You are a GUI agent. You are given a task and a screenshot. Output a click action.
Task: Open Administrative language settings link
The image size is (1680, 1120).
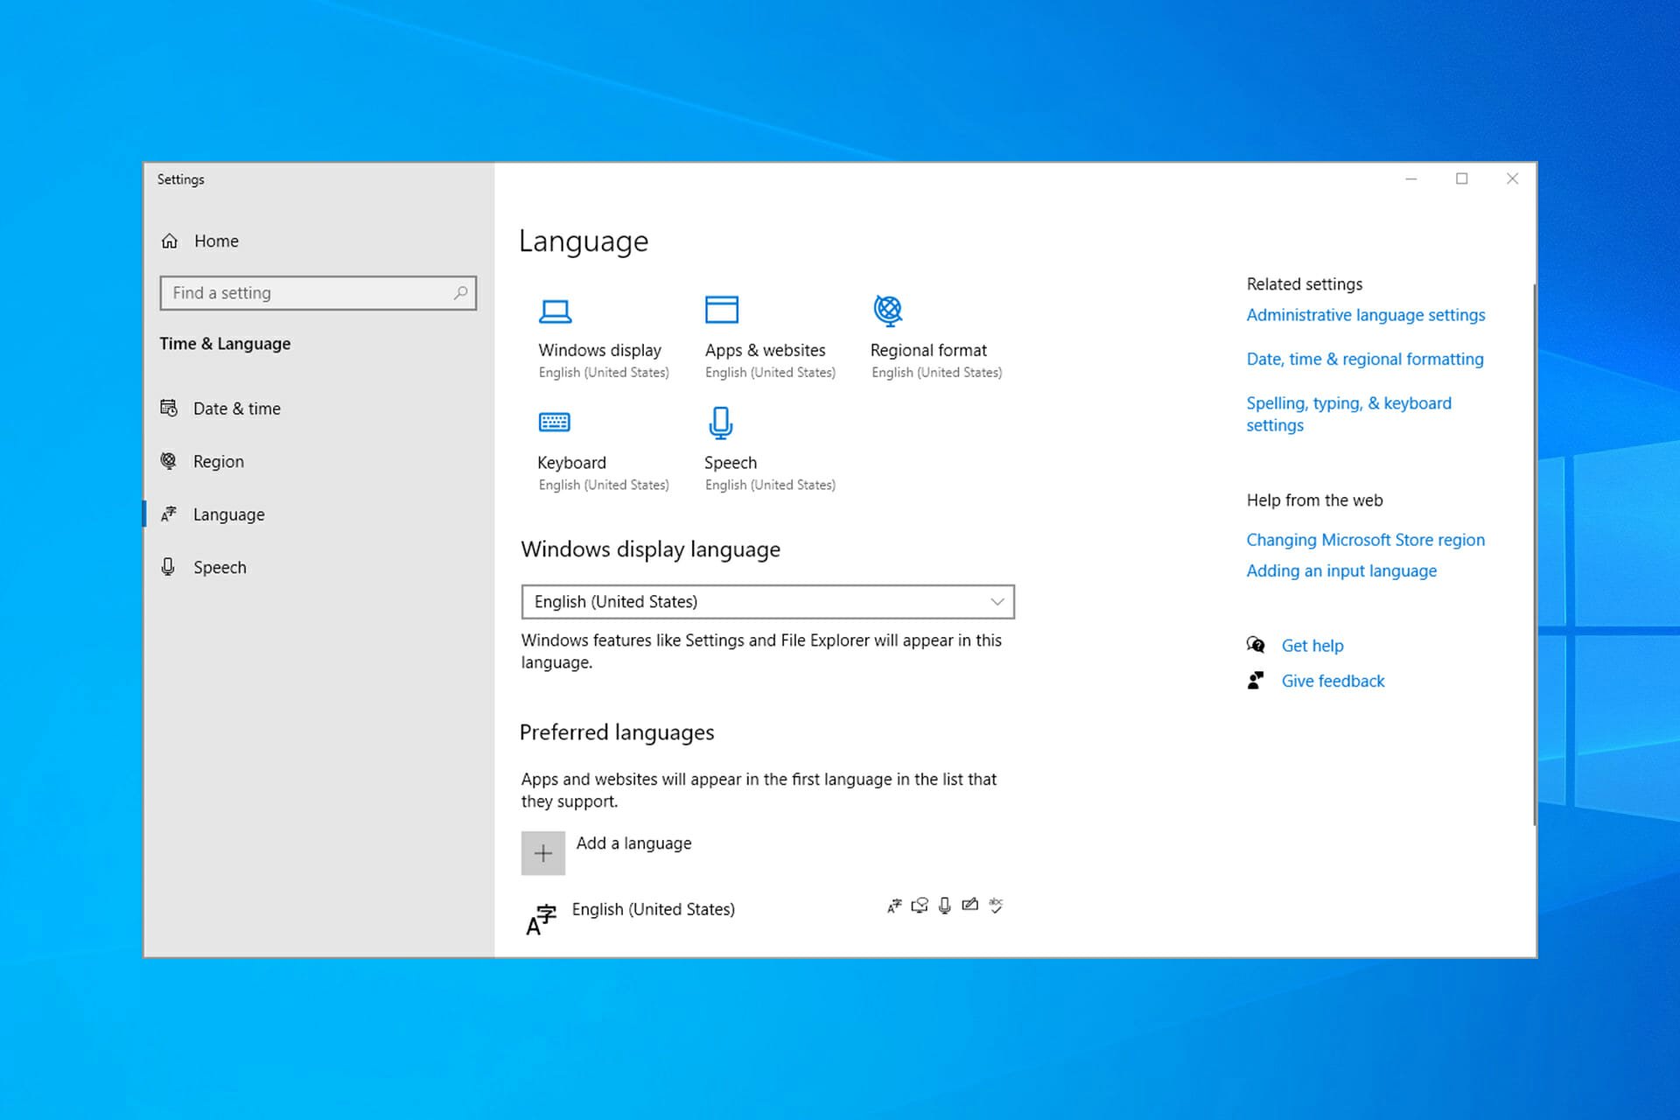(1364, 314)
